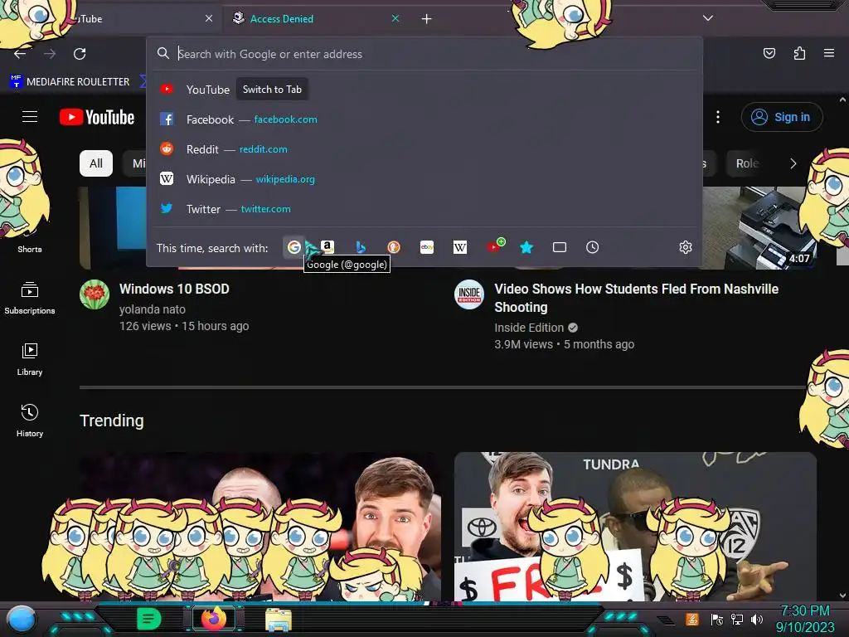The height and width of the screenshot is (637, 849).
Task: Open Firefox extensions puzzle icon
Action: (799, 53)
